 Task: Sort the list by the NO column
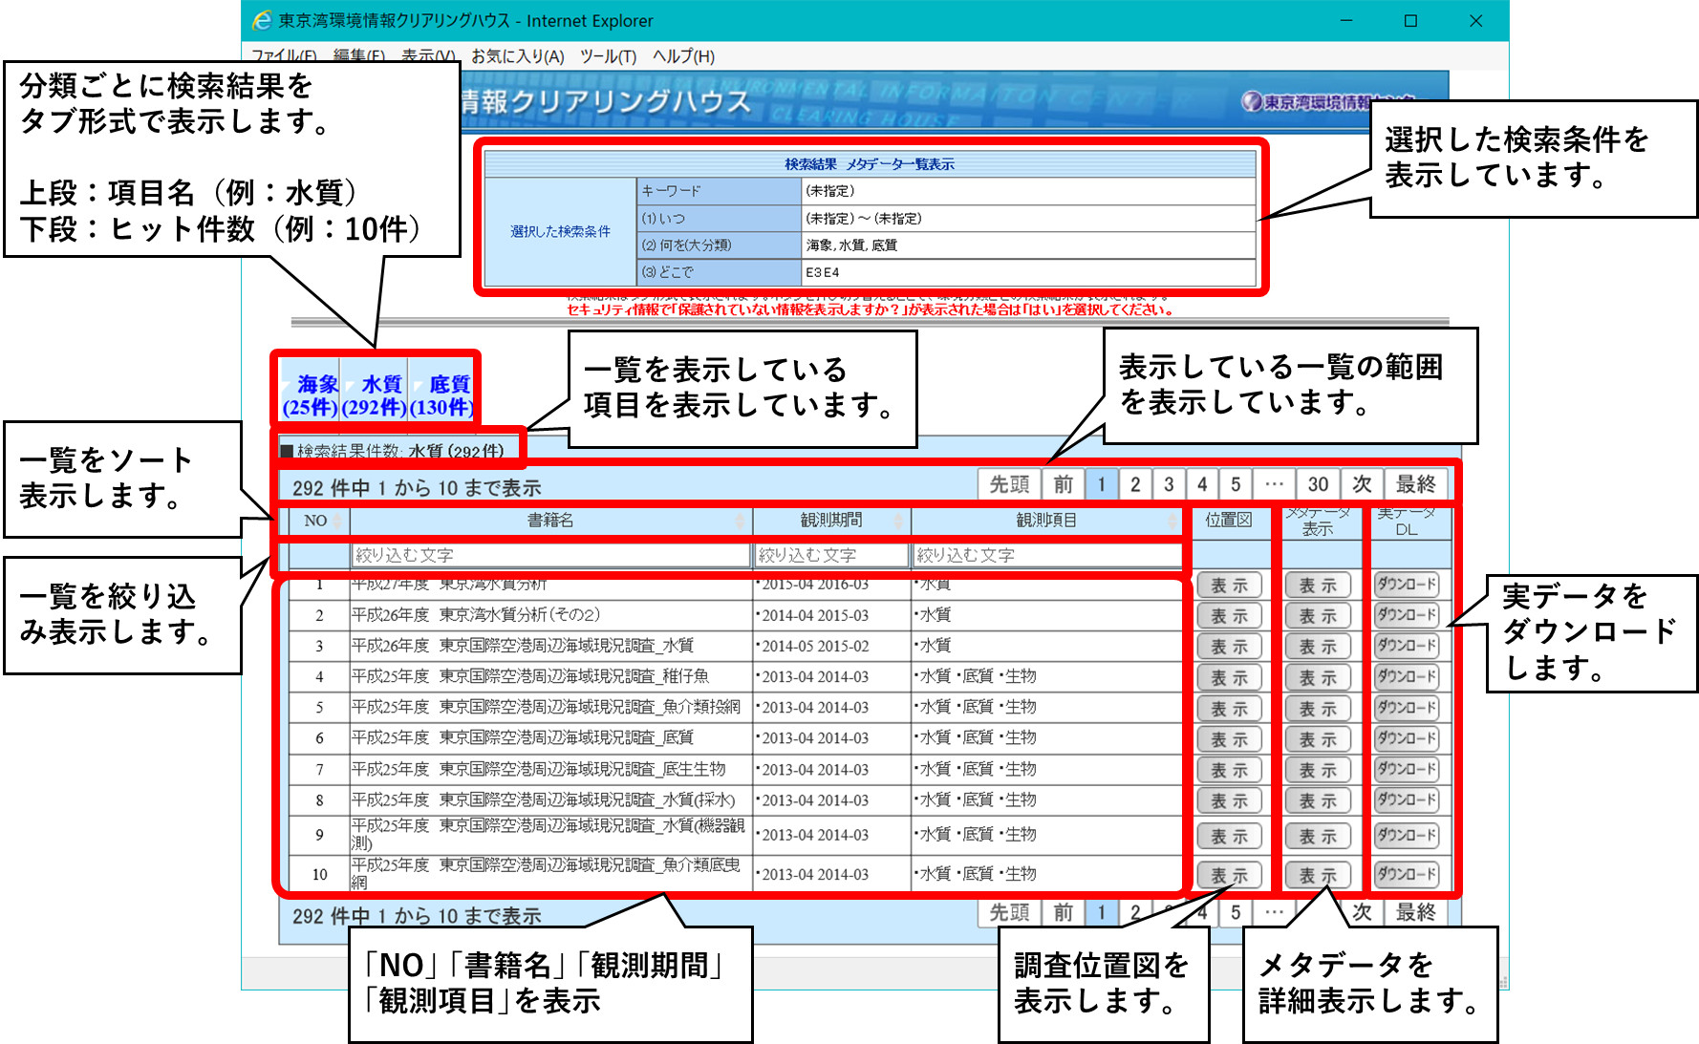point(316,521)
